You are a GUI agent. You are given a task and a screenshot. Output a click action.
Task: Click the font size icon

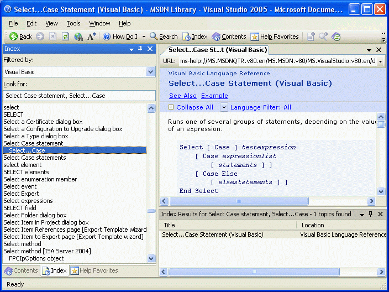92,36
